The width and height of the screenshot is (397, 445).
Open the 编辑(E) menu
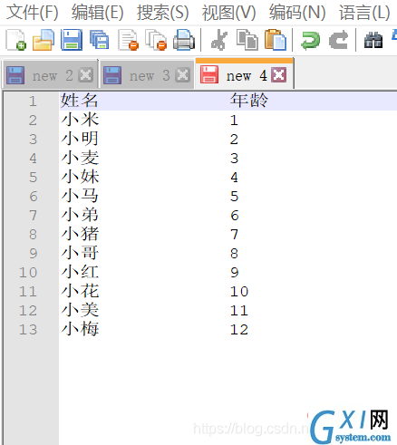point(98,13)
